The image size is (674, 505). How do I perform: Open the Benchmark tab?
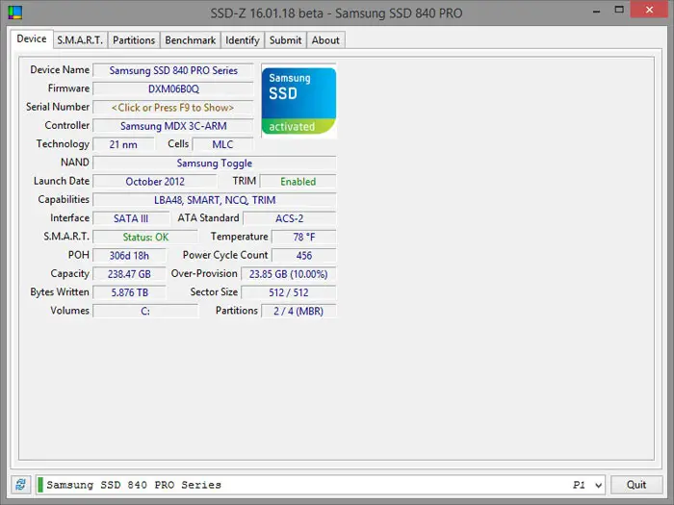point(191,40)
